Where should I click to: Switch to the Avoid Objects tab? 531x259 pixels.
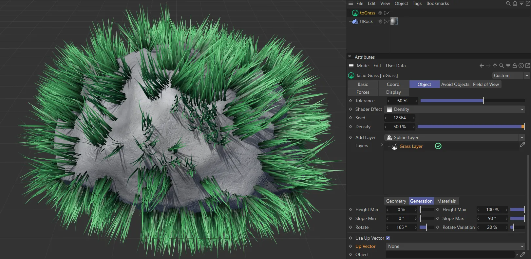tap(455, 84)
